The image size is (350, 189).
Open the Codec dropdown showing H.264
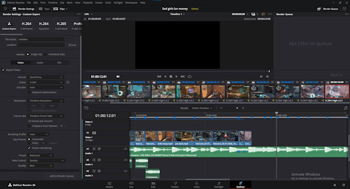pos(46,82)
